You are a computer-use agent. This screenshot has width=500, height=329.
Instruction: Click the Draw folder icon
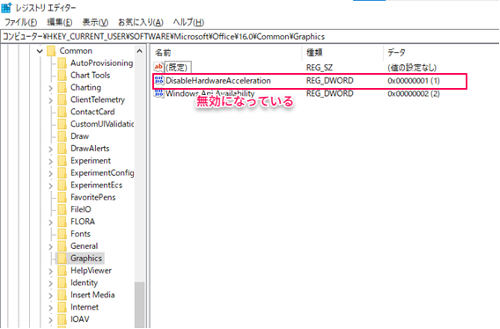pos(62,136)
